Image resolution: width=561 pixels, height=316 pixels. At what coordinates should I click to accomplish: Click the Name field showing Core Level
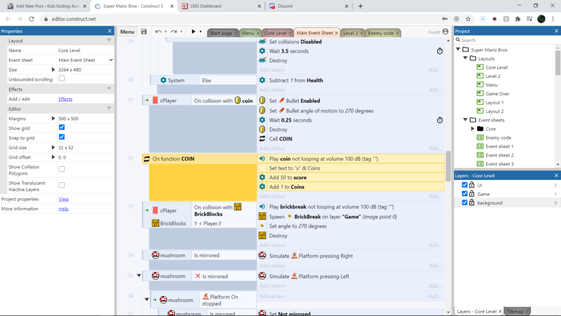[x=85, y=50]
